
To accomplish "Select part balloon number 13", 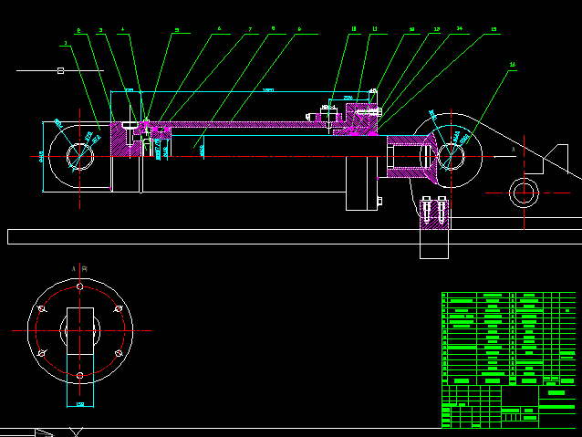I will [x=437, y=29].
